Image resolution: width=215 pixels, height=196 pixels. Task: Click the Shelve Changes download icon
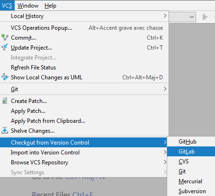tap(5, 130)
